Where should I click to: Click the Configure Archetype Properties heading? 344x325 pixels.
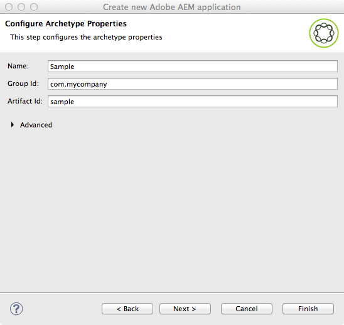(66, 24)
